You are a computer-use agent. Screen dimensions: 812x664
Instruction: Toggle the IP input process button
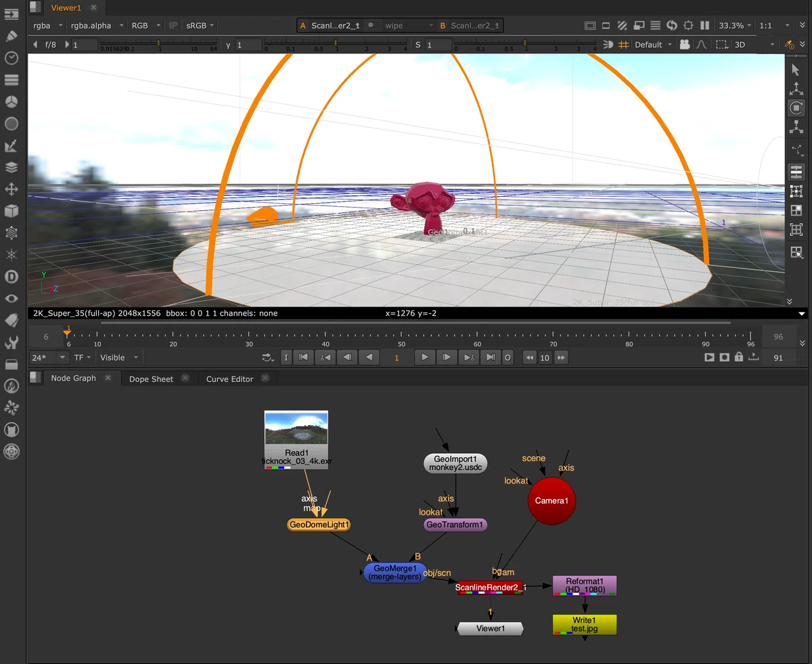[x=173, y=26]
